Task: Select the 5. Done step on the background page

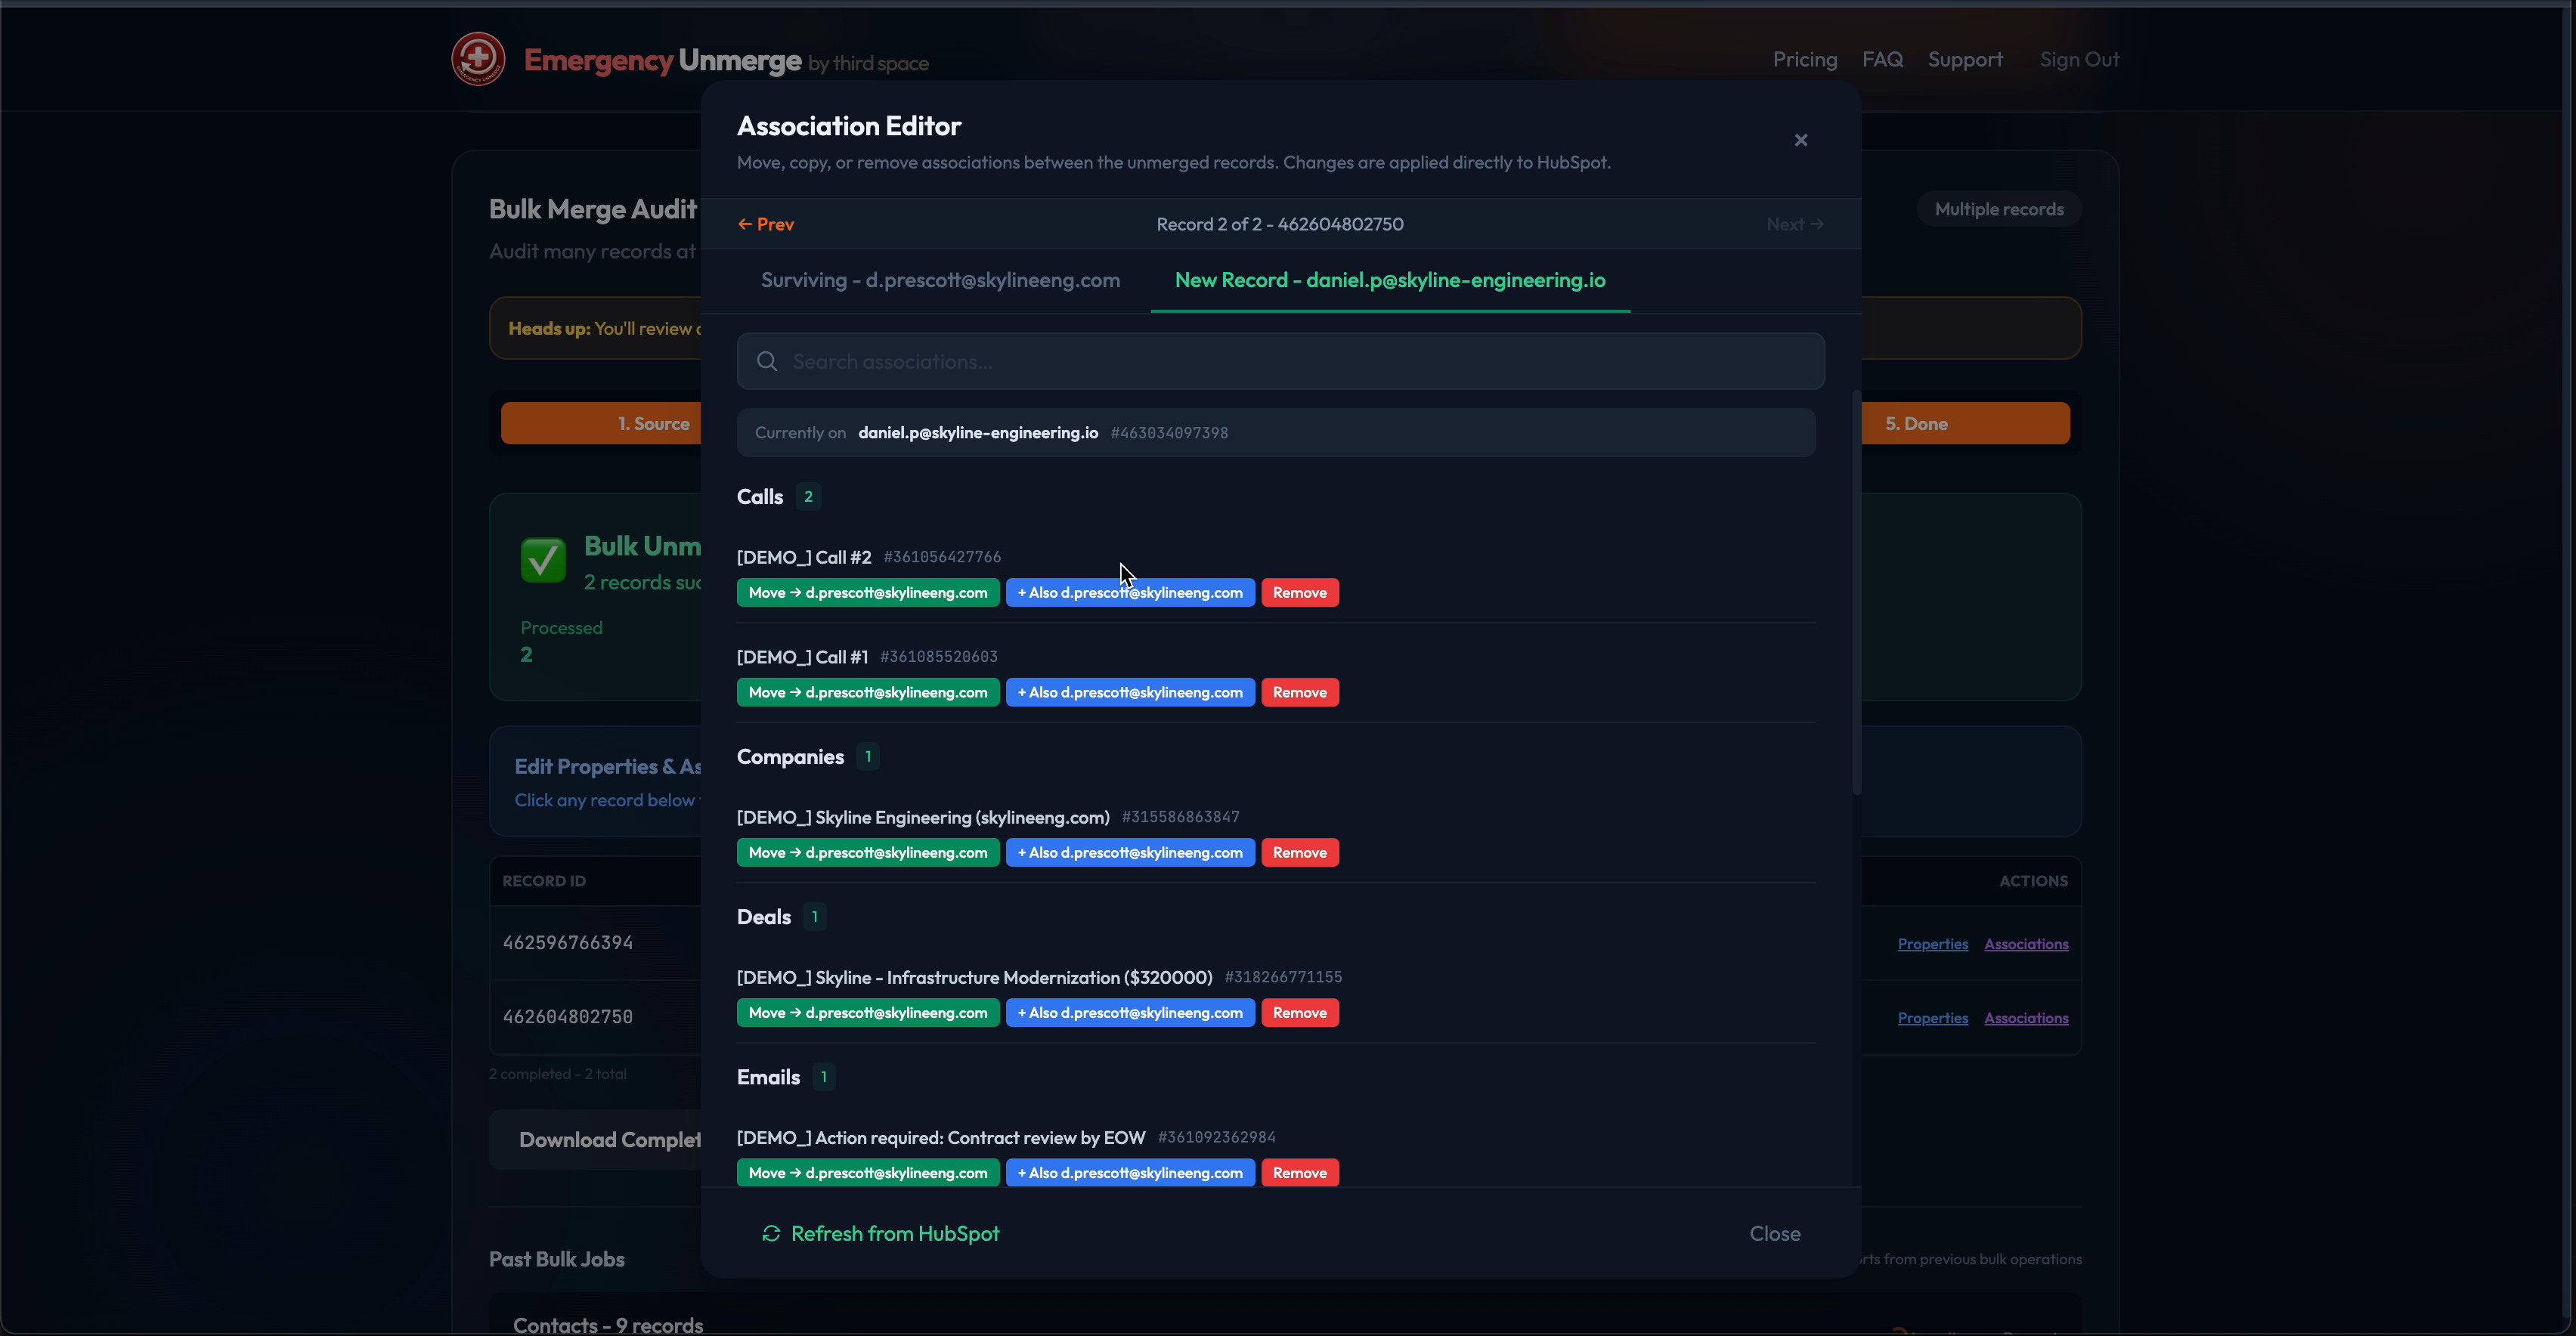Action: point(1966,423)
